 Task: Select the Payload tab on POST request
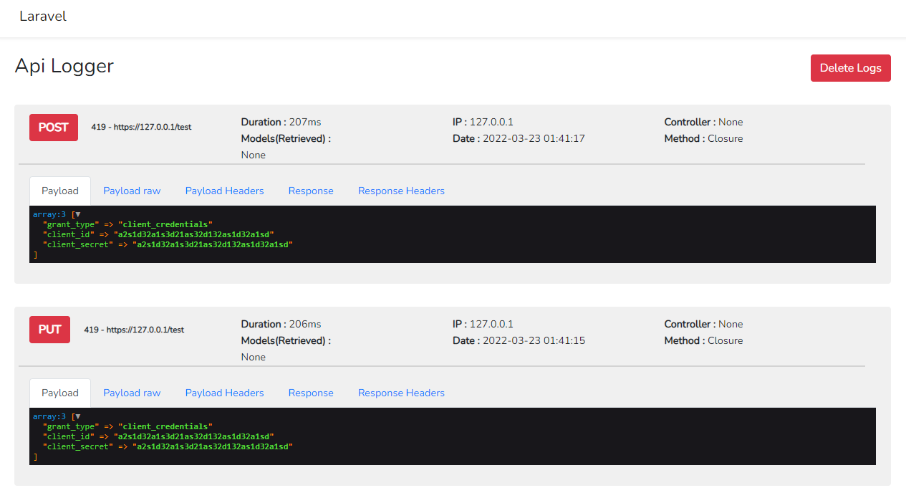click(x=59, y=190)
